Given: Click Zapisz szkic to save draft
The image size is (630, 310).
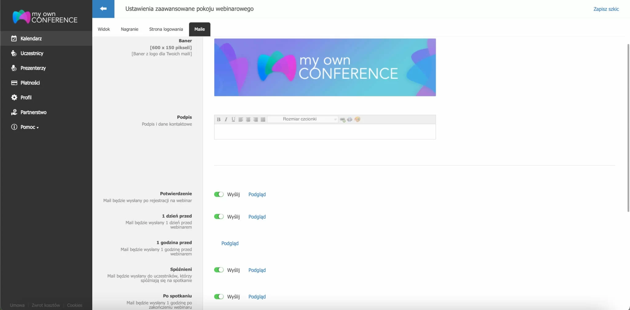Looking at the screenshot, I should [x=606, y=9].
